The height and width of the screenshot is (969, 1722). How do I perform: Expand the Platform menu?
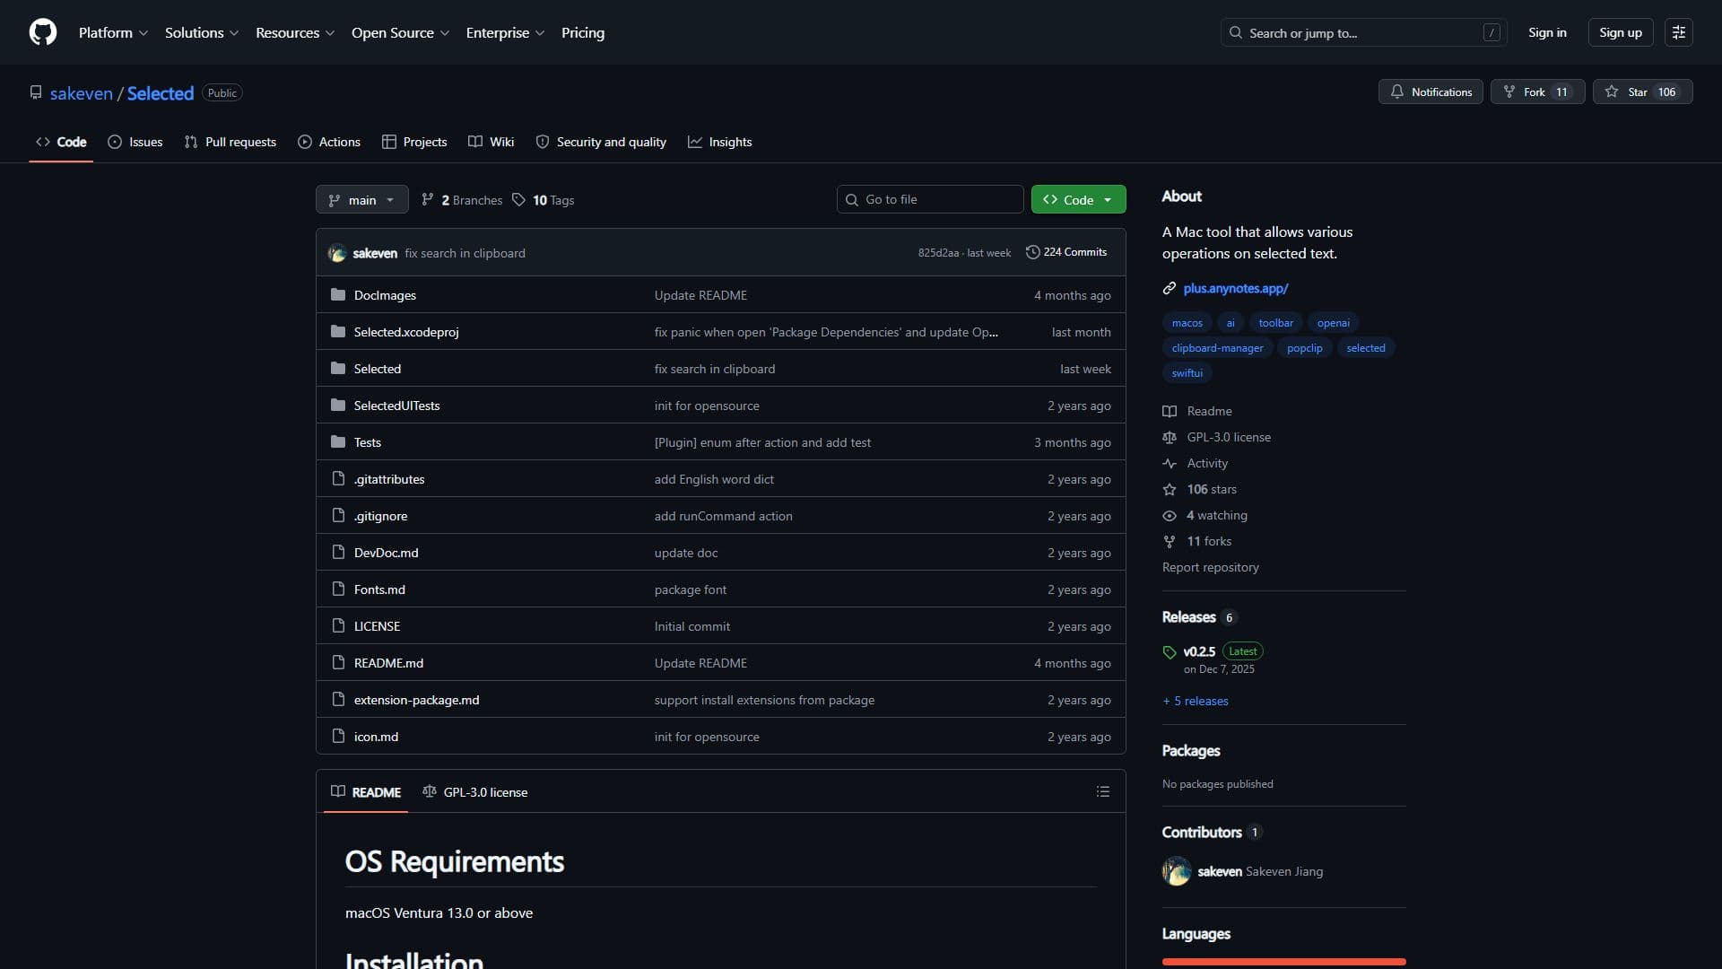pyautogui.click(x=113, y=32)
